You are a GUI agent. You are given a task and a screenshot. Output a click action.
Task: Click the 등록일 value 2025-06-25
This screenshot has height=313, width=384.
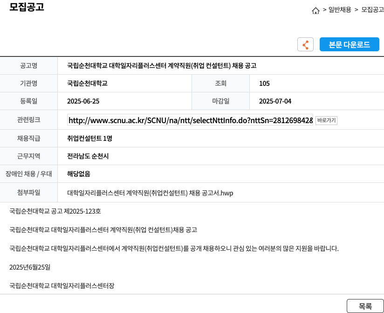[83, 101]
